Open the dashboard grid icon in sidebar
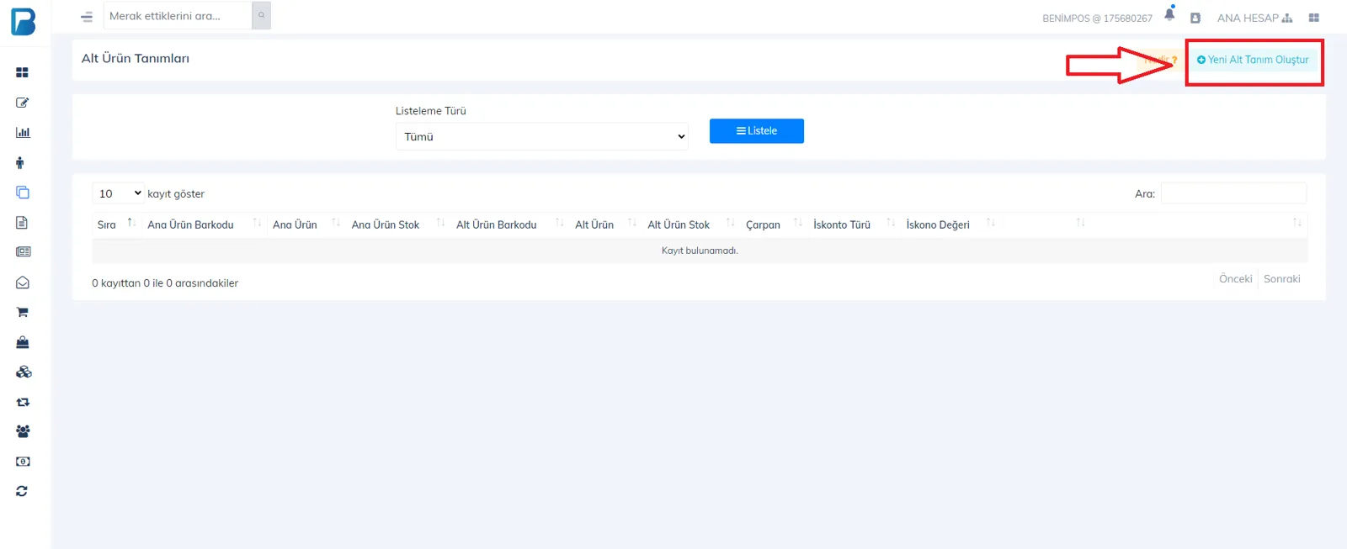Viewport: 1347px width, 549px height. click(22, 72)
